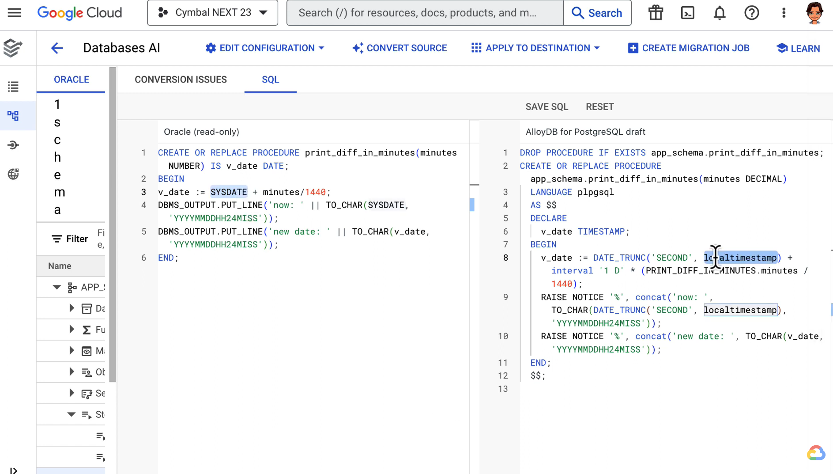Collapse the St... stored procedures tree node
This screenshot has width=833, height=474.
(71, 414)
